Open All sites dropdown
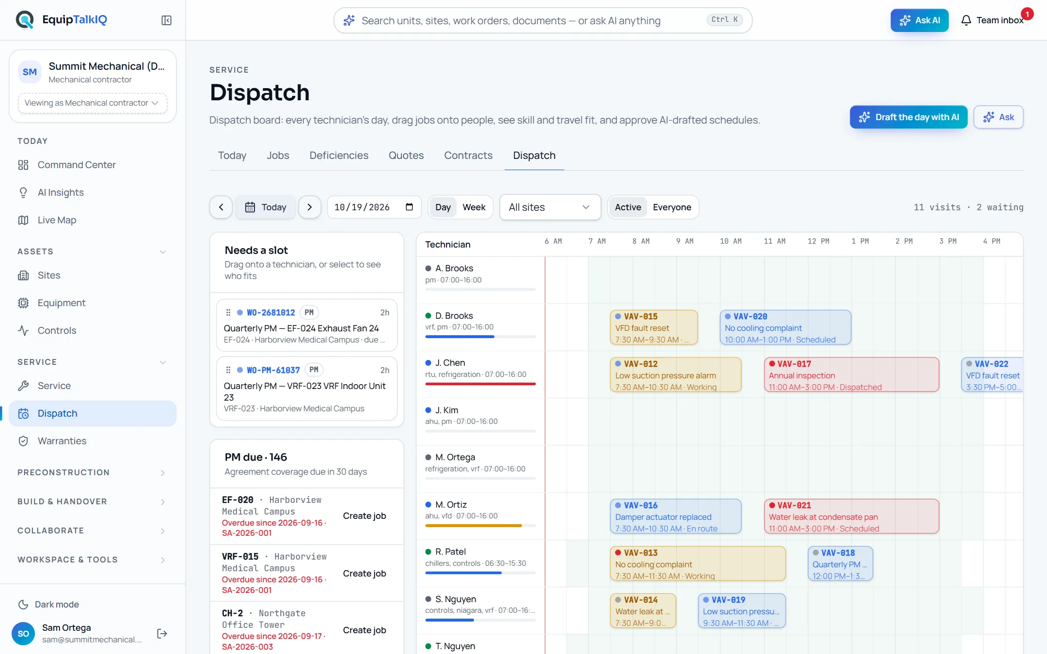Screen dimensions: 1047x654 pyautogui.click(x=550, y=207)
